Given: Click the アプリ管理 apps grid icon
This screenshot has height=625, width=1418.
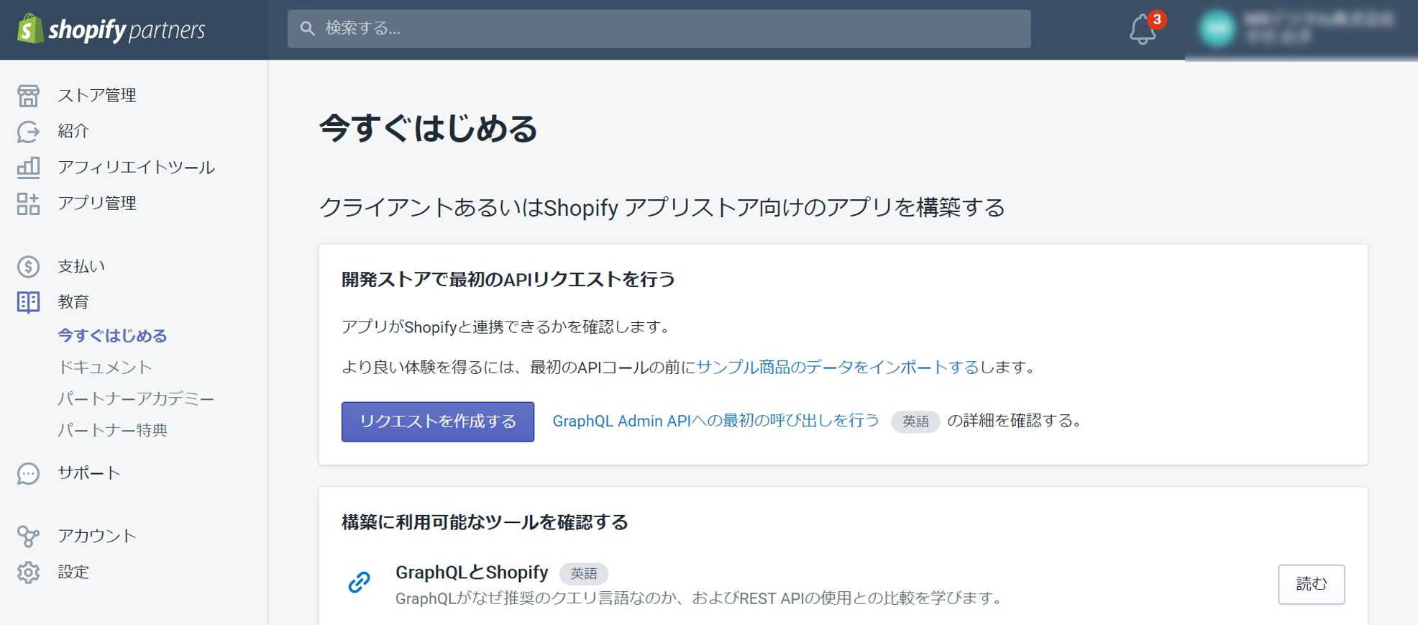Looking at the screenshot, I should point(28,204).
